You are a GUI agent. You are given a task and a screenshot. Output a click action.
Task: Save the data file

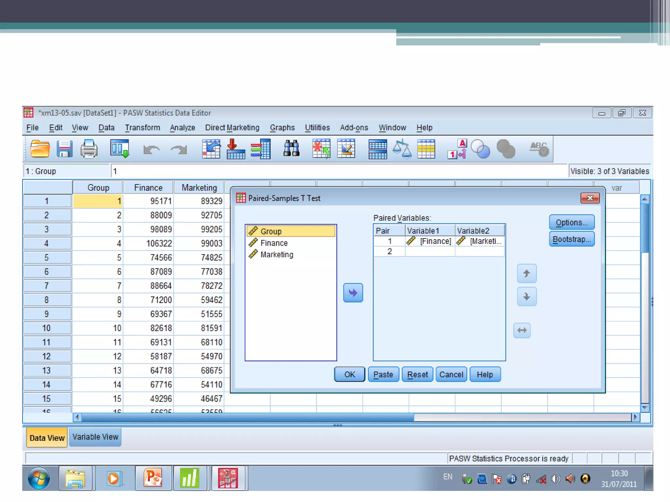(x=64, y=149)
